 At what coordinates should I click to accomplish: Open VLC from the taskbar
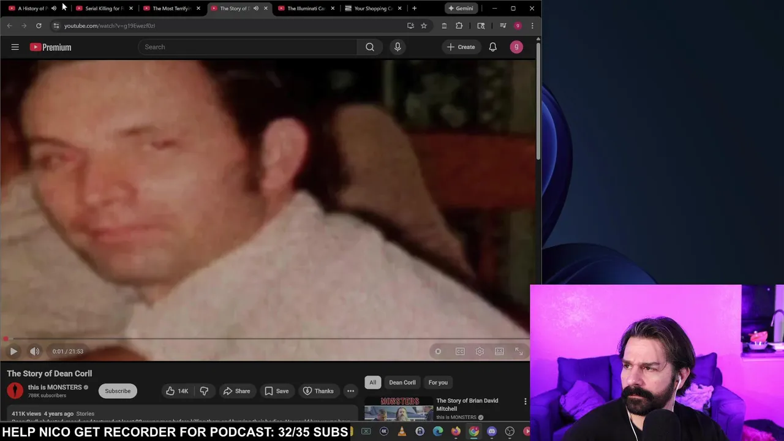[402, 431]
